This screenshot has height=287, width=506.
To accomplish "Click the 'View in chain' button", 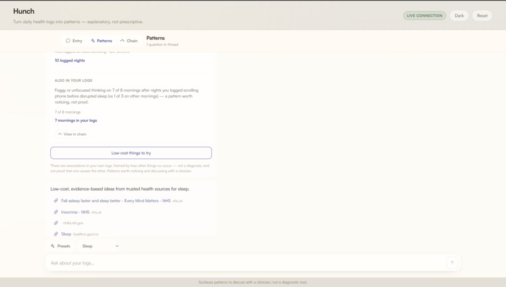I will pyautogui.click(x=72, y=134).
